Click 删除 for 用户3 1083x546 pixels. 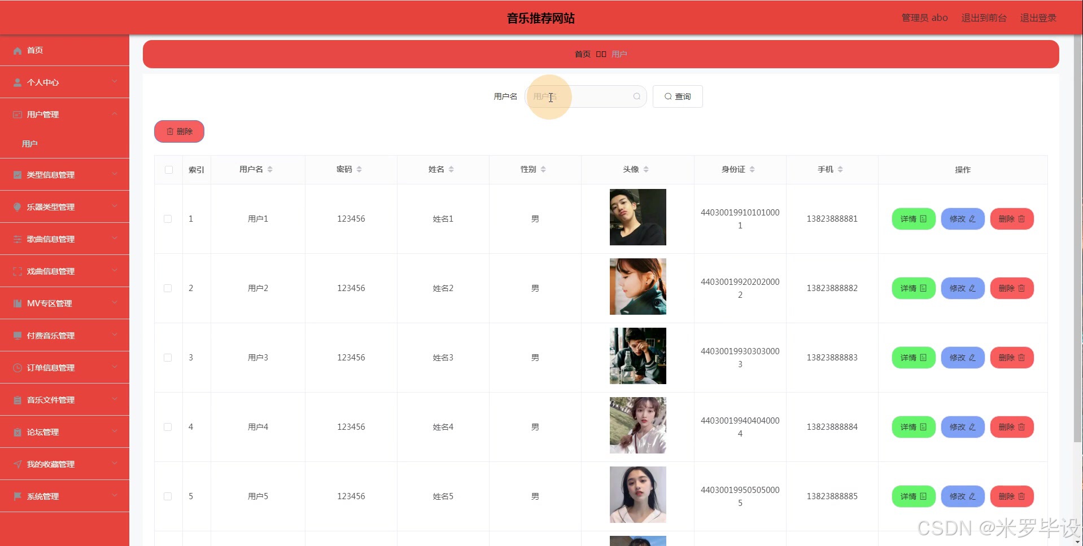click(1012, 358)
